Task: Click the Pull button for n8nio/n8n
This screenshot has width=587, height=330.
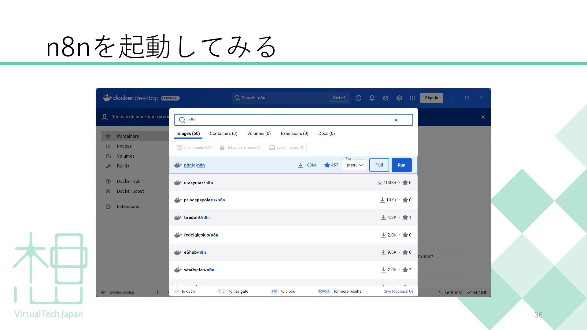Action: click(x=379, y=165)
